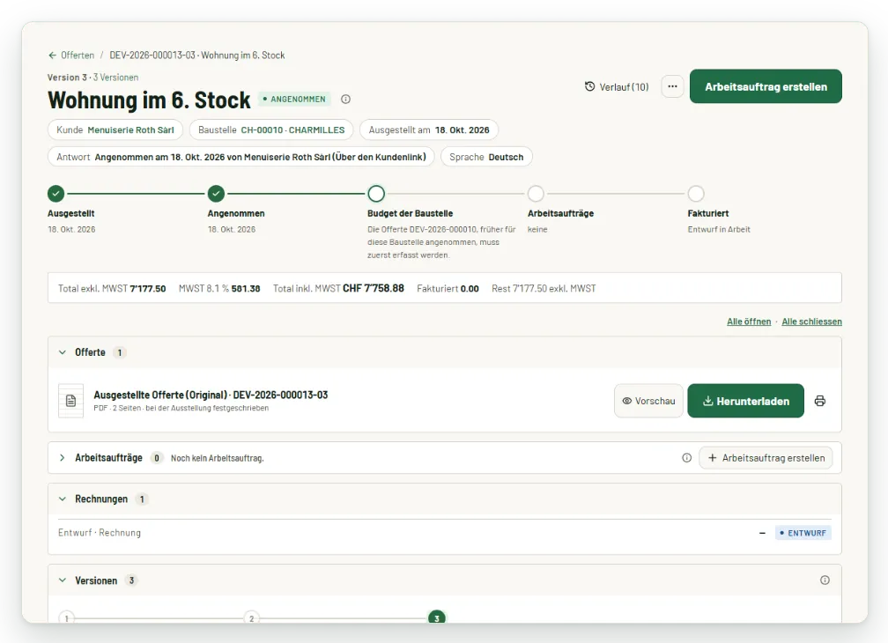Click the MWST 8.1 % 581.38 value

(x=219, y=288)
